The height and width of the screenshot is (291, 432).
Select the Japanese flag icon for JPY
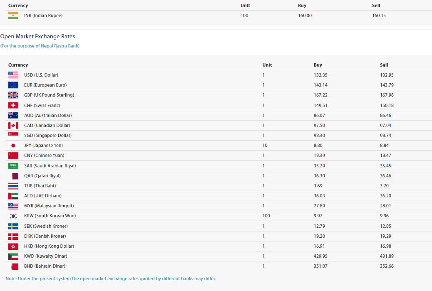(x=13, y=145)
